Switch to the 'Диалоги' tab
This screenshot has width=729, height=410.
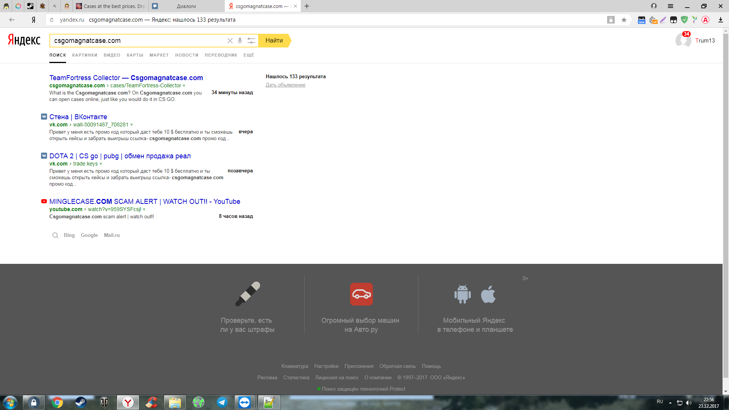[186, 6]
